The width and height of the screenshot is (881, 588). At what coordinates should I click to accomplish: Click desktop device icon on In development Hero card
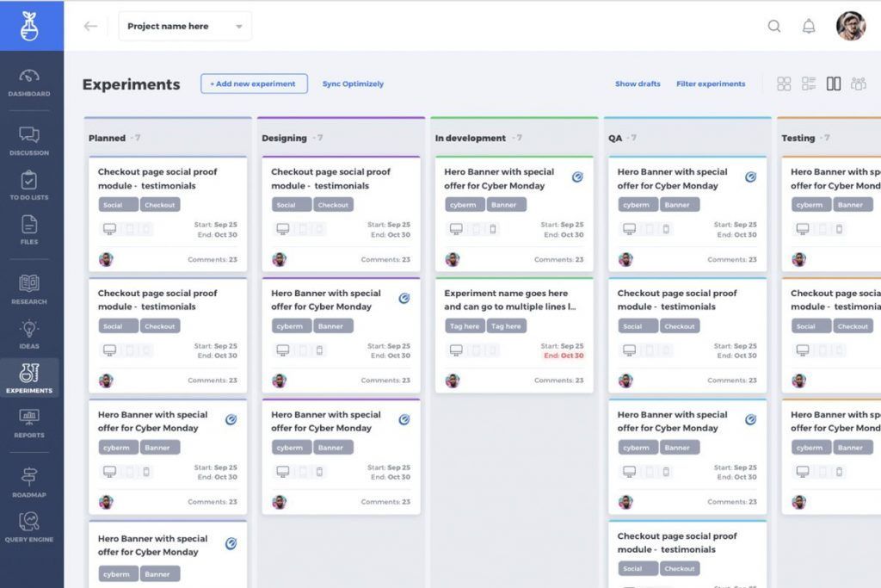pos(456,229)
